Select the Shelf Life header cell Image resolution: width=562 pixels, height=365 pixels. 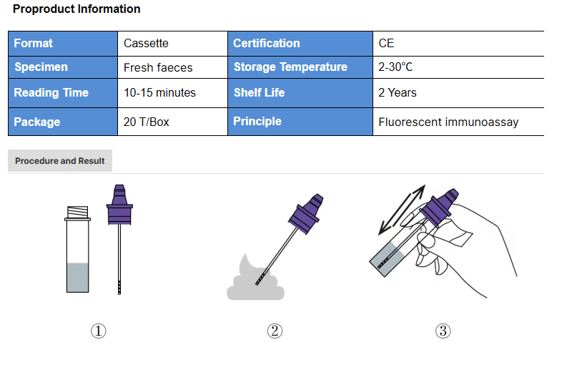click(x=300, y=92)
